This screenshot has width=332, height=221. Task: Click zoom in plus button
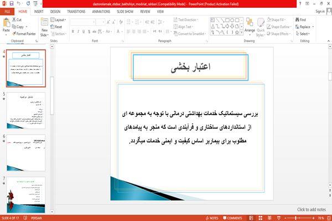313,218
